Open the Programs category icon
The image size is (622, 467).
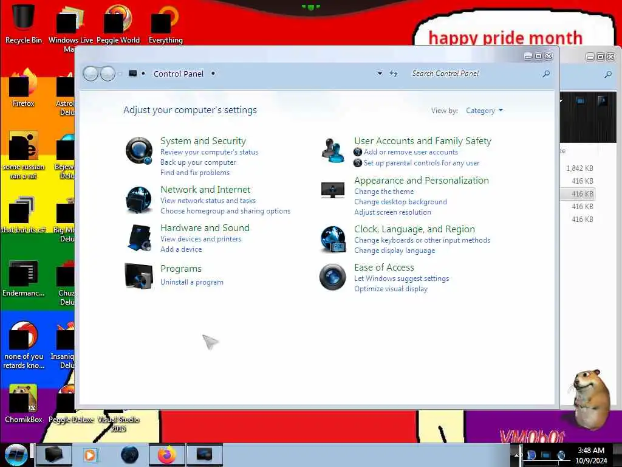(x=139, y=275)
